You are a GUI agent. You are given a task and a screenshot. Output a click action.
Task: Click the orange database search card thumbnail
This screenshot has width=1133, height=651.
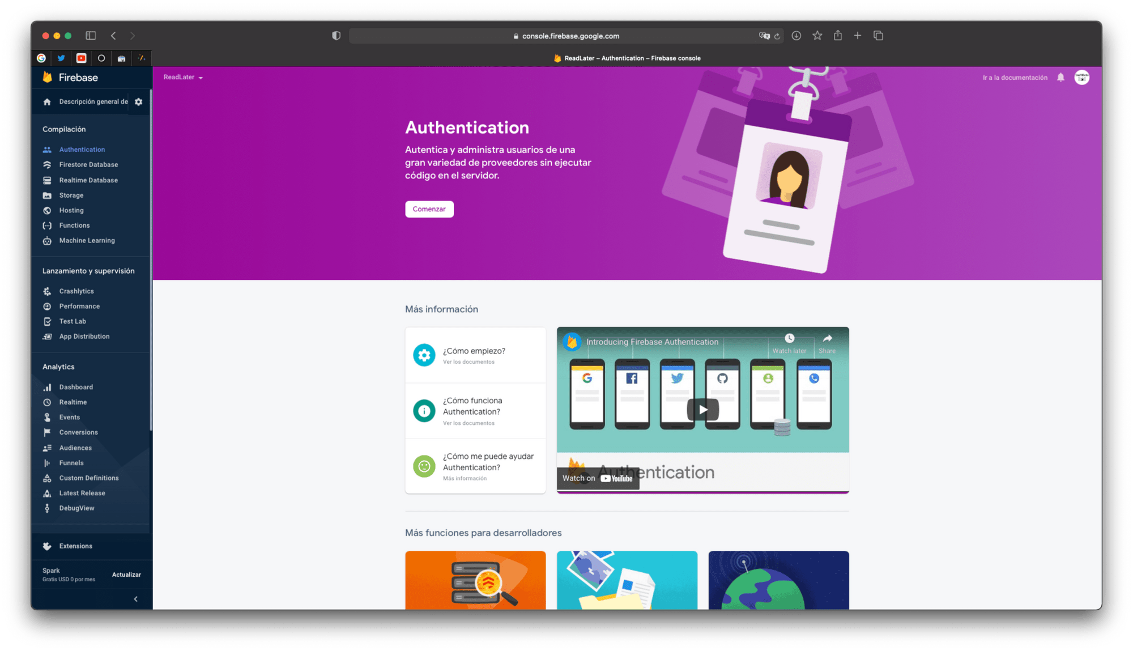(475, 580)
